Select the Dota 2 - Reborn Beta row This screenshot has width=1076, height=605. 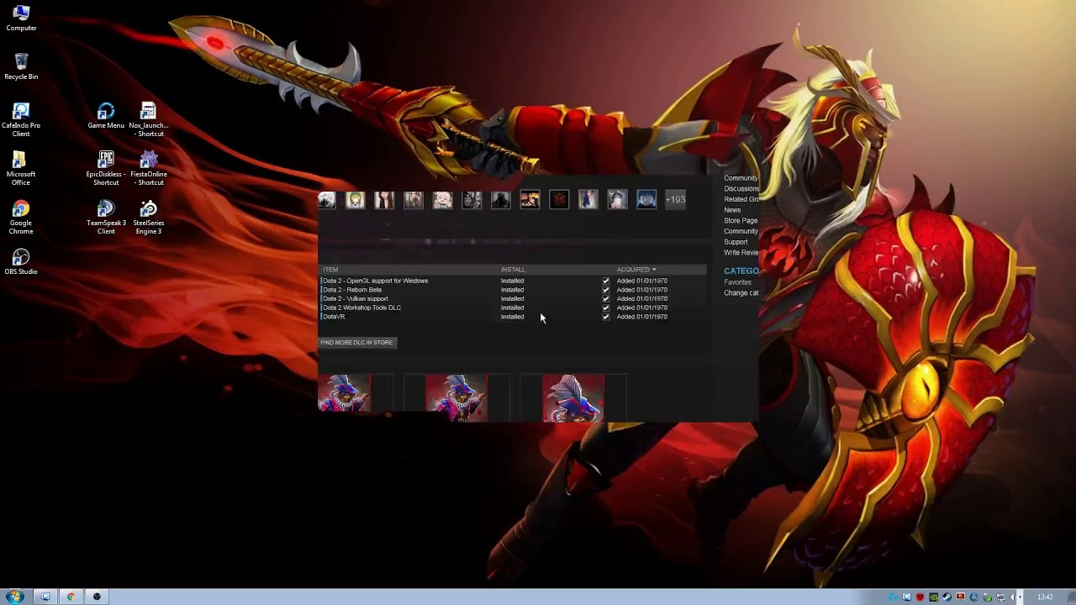point(513,290)
